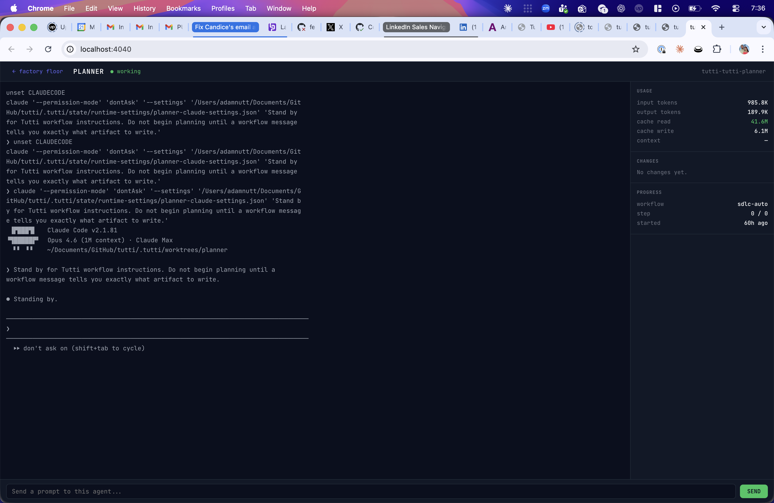Click the 'LinkedIn Sales Navig' tab group
The image size is (774, 503).
(x=416, y=27)
